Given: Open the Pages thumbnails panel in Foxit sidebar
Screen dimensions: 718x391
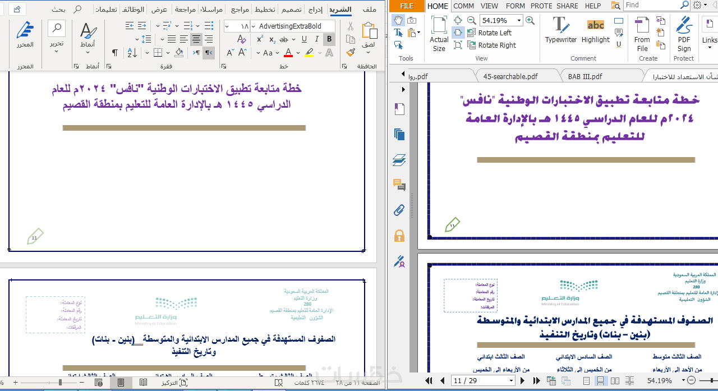Looking at the screenshot, I should (x=399, y=134).
